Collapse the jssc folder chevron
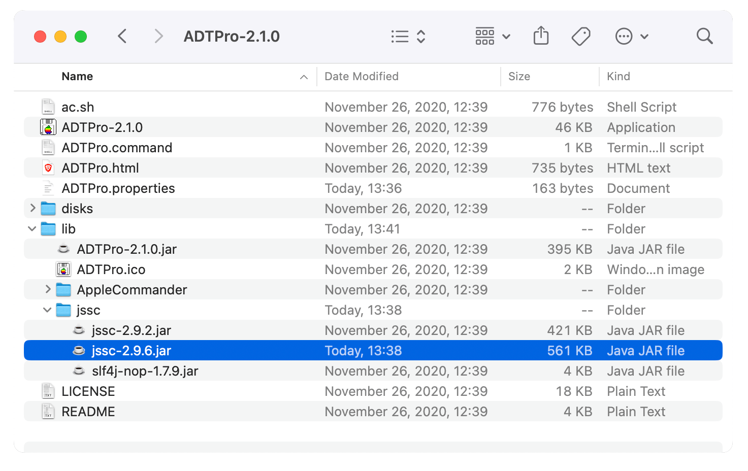Viewport: 748px width, 471px height. 47,310
